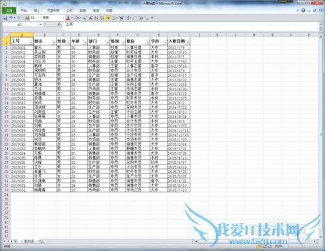The image size is (325, 251).
Task: Click the blue Help question mark icon
Action: pyautogui.click(x=304, y=10)
